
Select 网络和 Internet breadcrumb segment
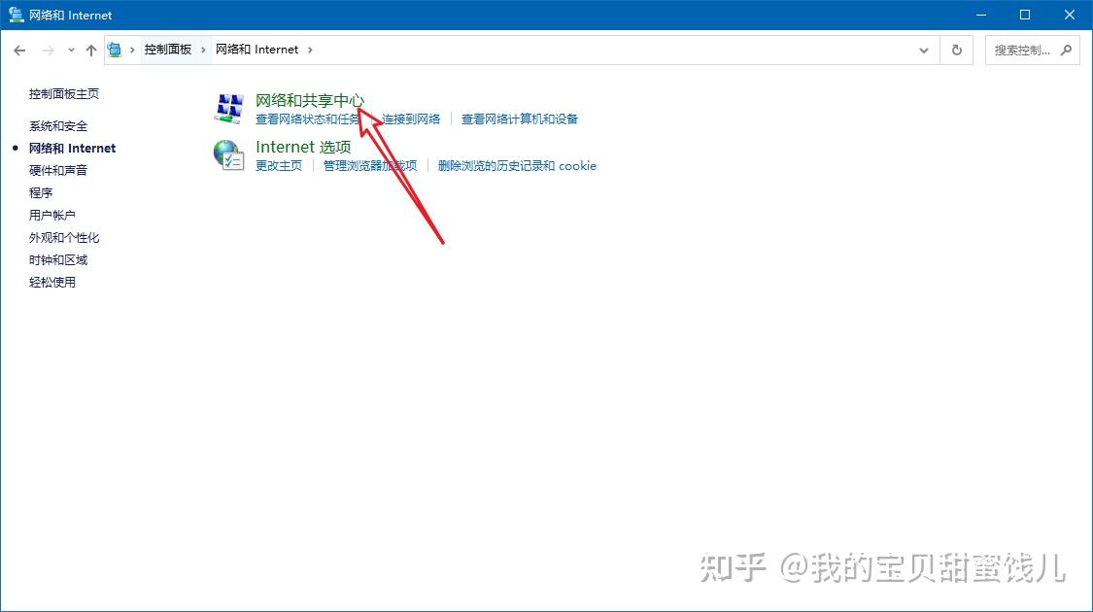[x=256, y=50]
